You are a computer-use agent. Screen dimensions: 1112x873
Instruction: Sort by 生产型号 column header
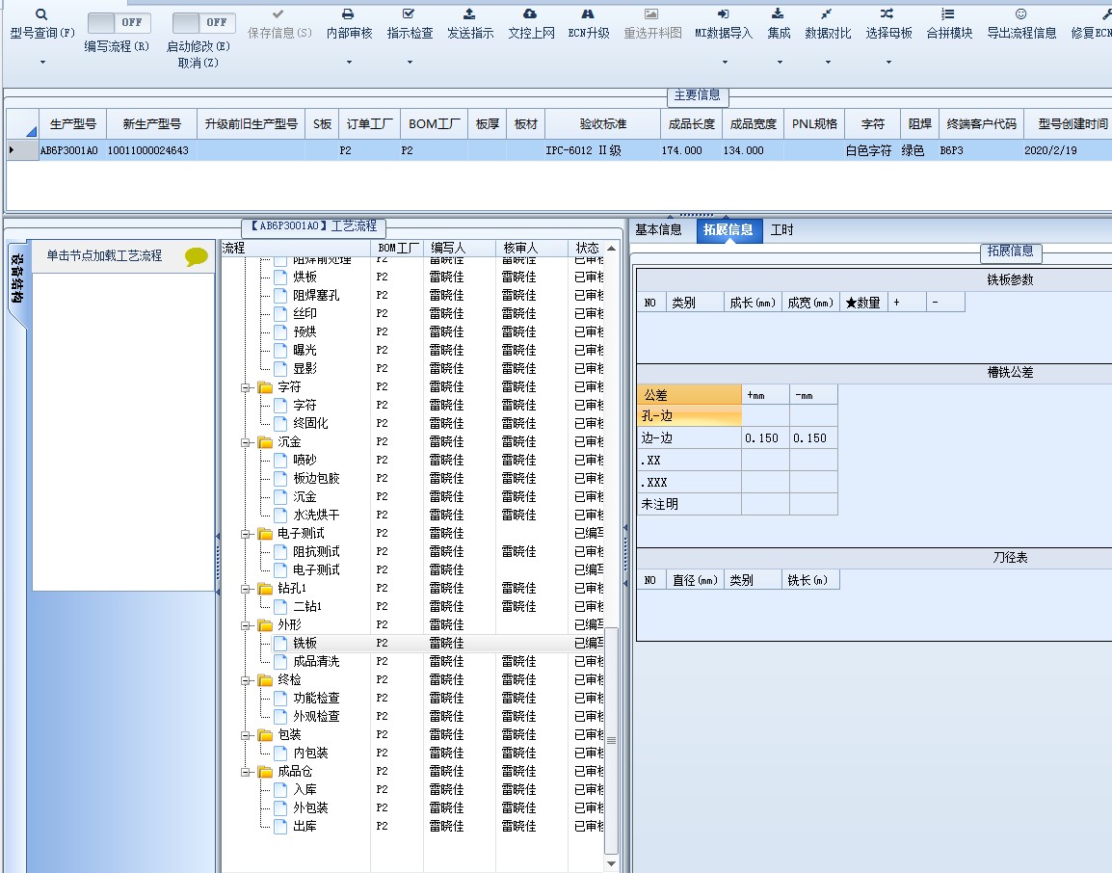pos(72,124)
